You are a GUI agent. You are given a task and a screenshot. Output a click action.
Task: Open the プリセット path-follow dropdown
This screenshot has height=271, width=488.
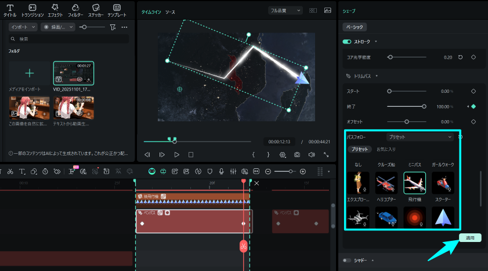[x=420, y=138]
